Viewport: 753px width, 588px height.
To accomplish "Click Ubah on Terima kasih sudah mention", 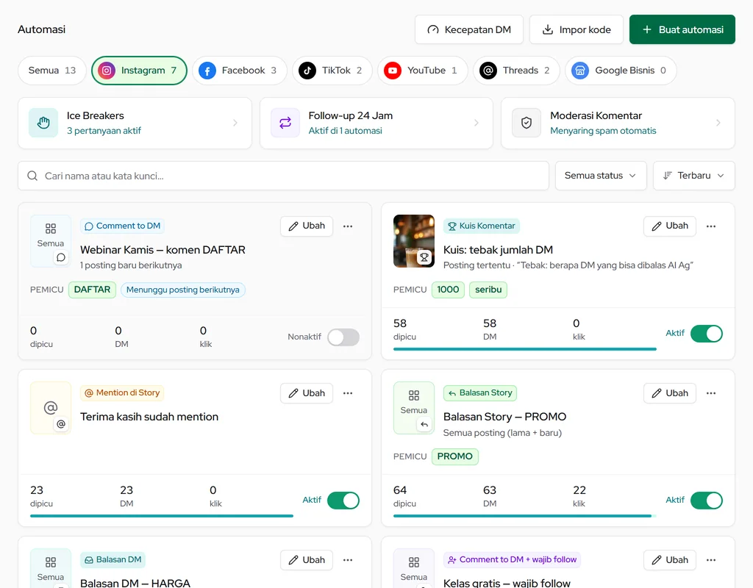I will (307, 393).
